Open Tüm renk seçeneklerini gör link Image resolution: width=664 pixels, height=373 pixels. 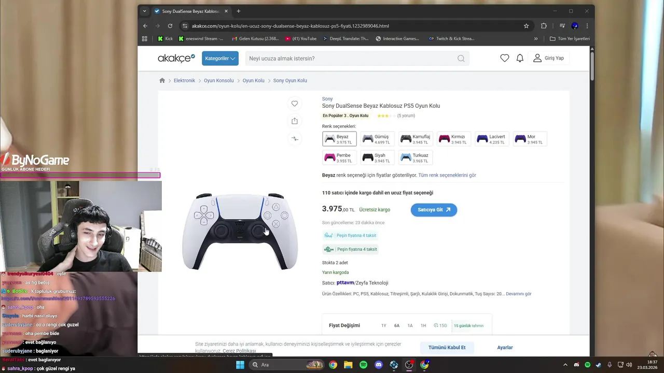click(447, 175)
